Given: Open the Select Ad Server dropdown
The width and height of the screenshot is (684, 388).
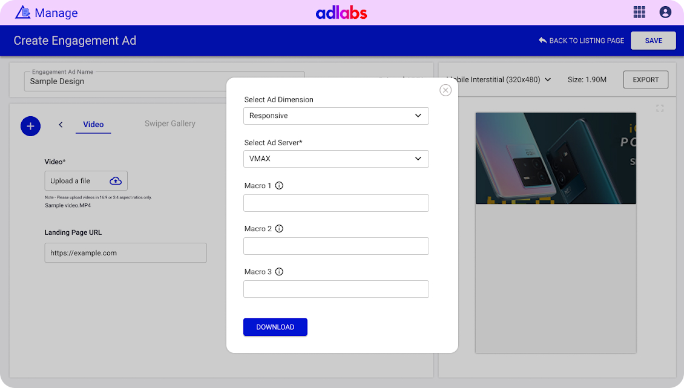Looking at the screenshot, I should tap(336, 159).
